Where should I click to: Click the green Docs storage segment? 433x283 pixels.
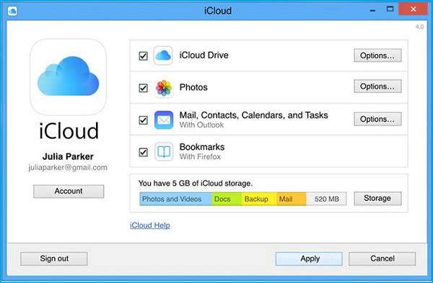coord(227,199)
